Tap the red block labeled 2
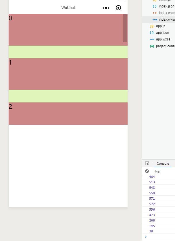This screenshot has height=241, width=175. coord(68,114)
